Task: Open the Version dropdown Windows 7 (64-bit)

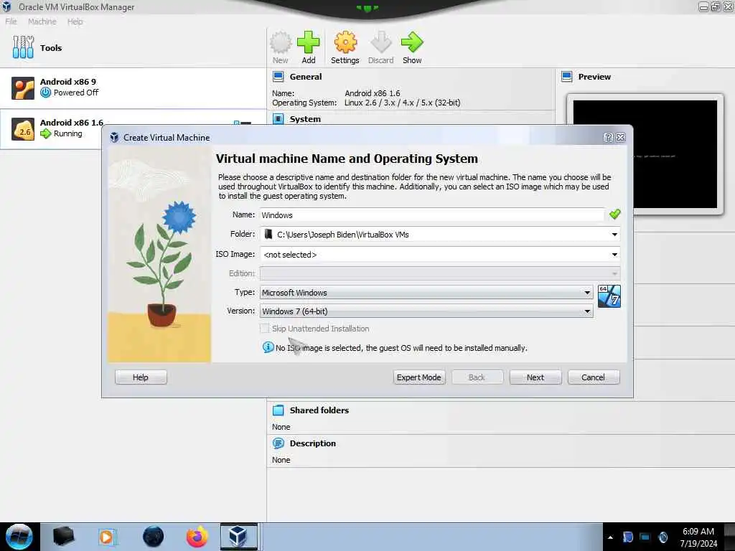Action: pyautogui.click(x=426, y=311)
